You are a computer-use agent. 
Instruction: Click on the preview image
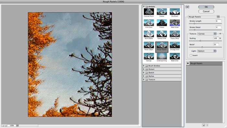point(70,64)
